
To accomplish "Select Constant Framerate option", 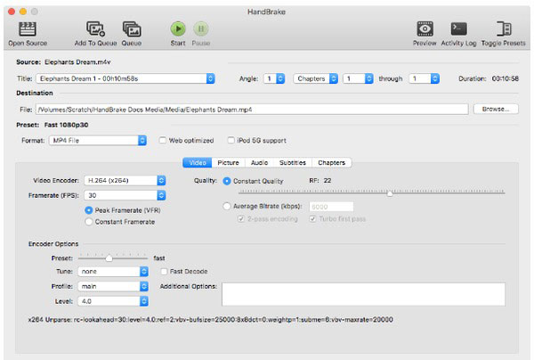I will tap(88, 222).
